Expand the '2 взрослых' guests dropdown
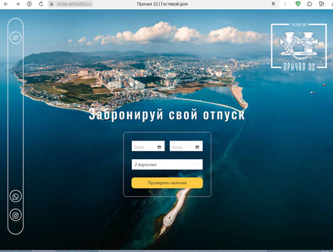The image size is (333, 252). (x=167, y=164)
